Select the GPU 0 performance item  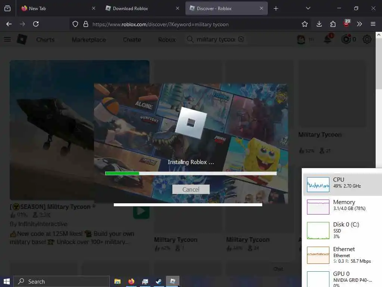pyautogui.click(x=342, y=278)
